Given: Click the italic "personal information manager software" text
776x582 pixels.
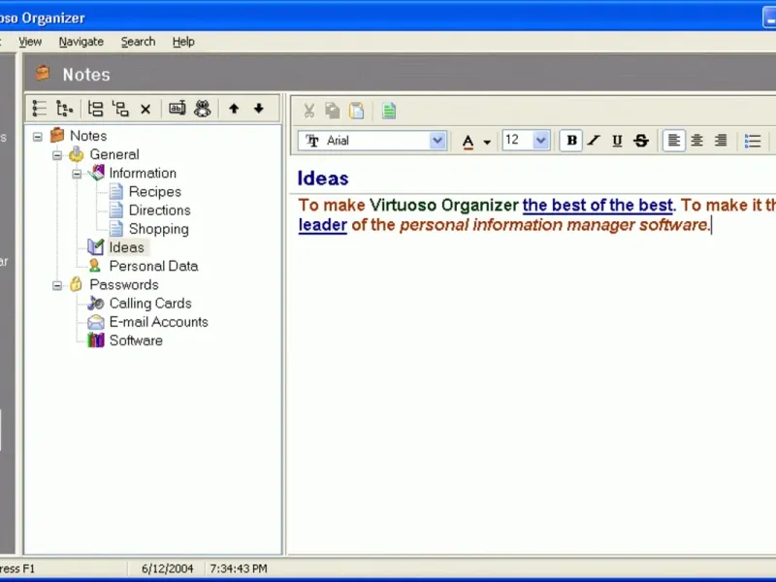Looking at the screenshot, I should (554, 225).
